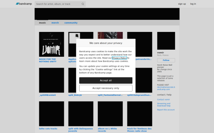Click the vomir artist name text
The height and width of the screenshot is (133, 214).
(160, 52)
